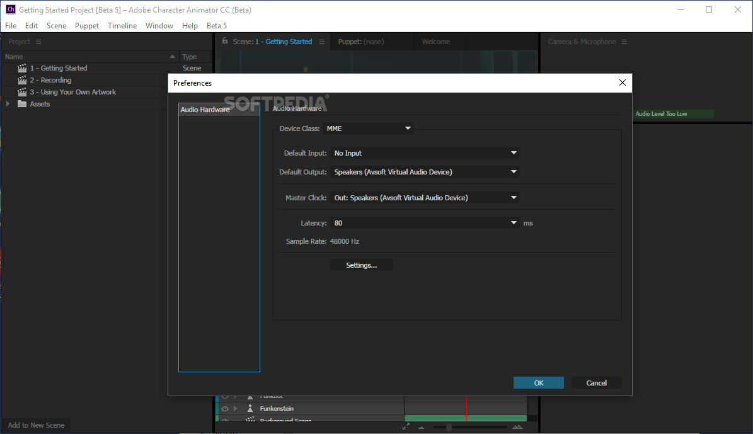The width and height of the screenshot is (753, 434).
Task: Select '2 - Recording' in Project list
Action: (x=50, y=80)
